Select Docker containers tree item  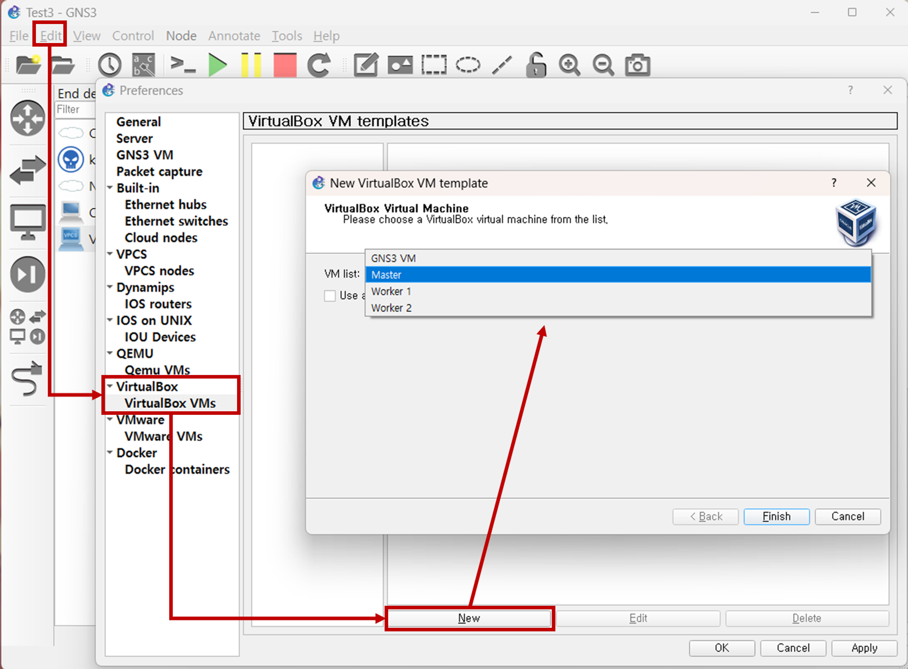coord(177,469)
